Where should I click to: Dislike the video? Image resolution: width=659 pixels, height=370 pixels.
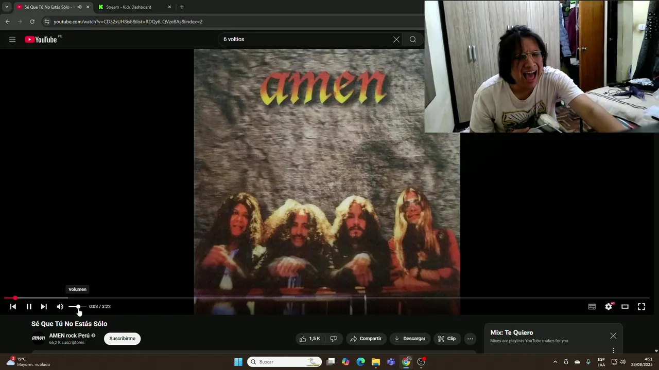[x=334, y=339]
